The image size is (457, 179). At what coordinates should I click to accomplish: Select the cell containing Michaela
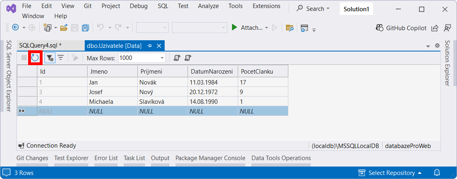[x=112, y=102]
